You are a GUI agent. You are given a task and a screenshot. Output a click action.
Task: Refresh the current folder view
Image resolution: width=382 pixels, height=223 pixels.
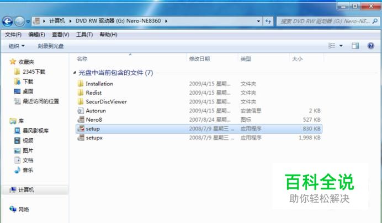click(x=268, y=21)
